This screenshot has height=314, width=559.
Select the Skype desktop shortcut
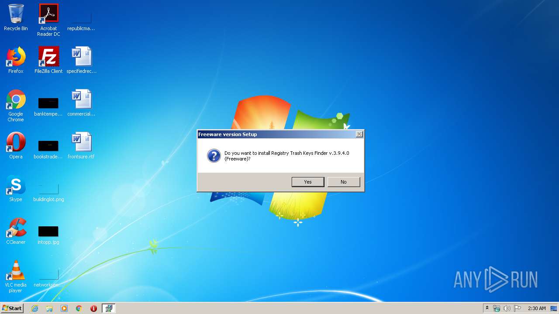coord(16,188)
